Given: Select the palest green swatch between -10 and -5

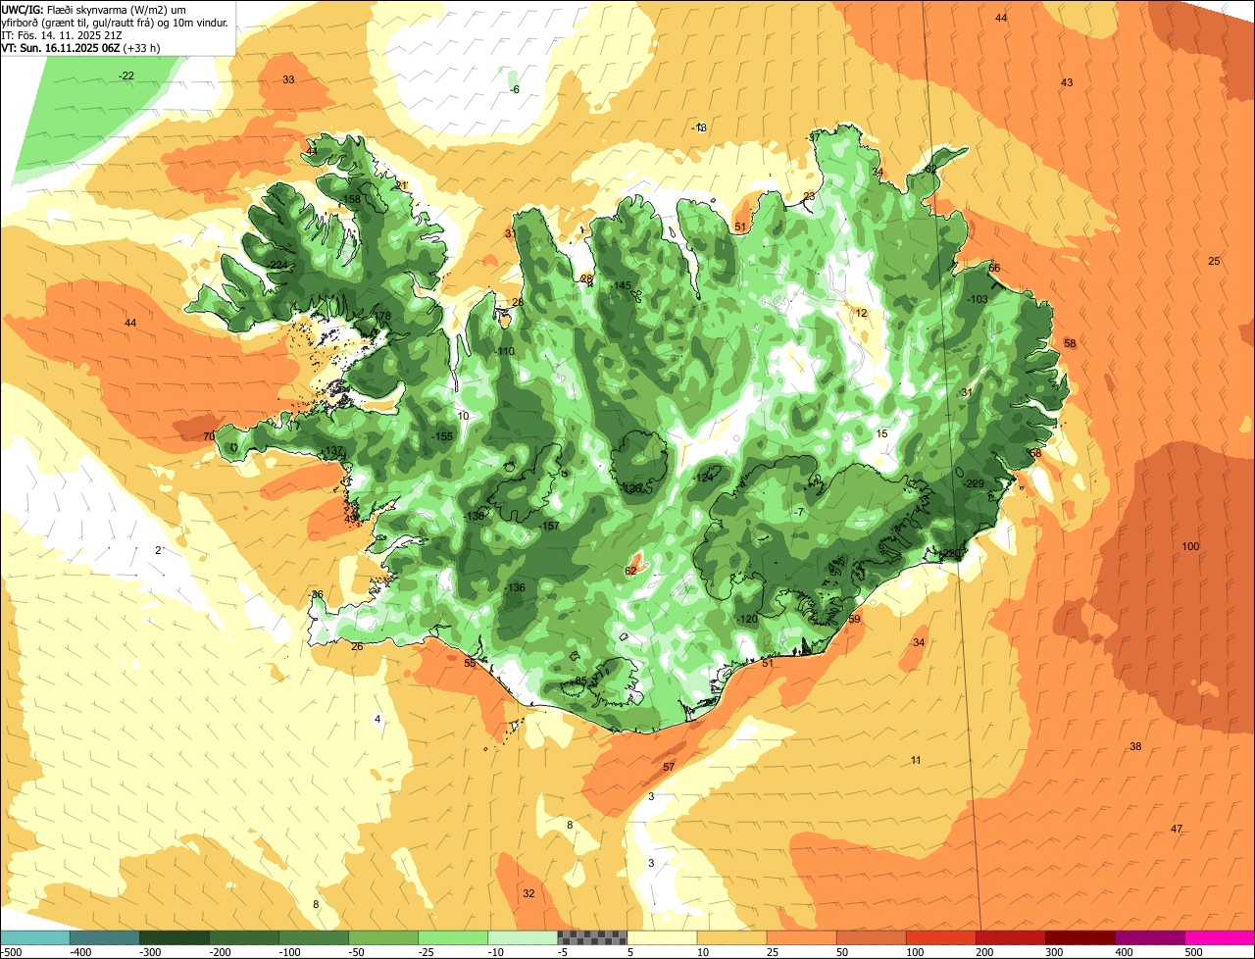Looking at the screenshot, I should tap(523, 936).
